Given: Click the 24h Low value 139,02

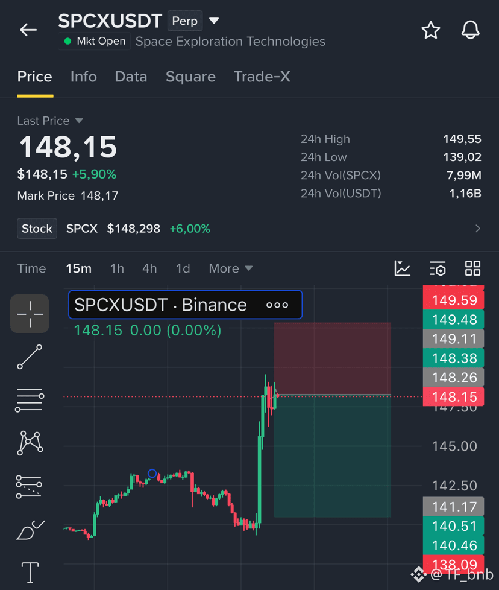Looking at the screenshot, I should [462, 157].
